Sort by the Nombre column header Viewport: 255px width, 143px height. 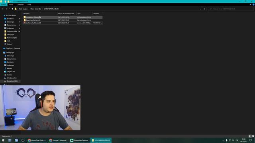40,14
